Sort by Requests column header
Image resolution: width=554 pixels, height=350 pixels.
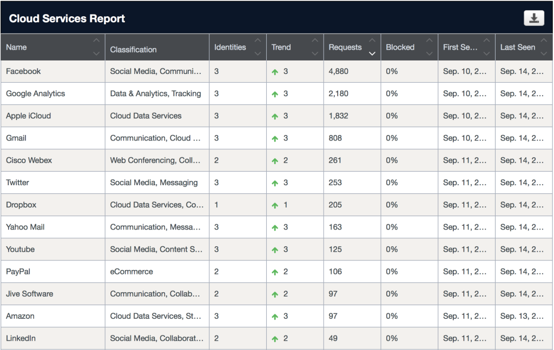click(x=345, y=48)
